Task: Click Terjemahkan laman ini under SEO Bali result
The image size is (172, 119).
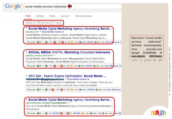Action: click(78, 79)
